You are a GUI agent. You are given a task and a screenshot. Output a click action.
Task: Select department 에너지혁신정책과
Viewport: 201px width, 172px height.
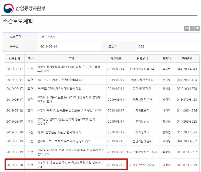tap(142, 80)
